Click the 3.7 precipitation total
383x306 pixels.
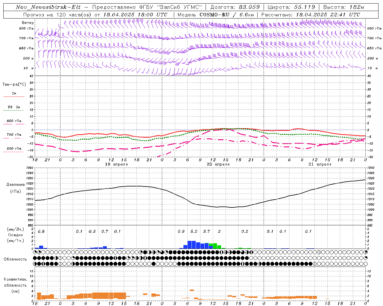(x=206, y=232)
